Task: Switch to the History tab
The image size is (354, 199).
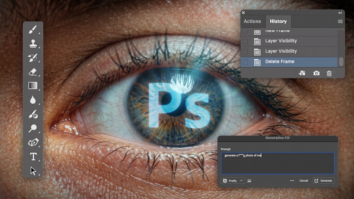Action: [278, 21]
